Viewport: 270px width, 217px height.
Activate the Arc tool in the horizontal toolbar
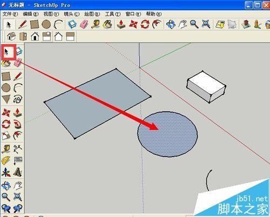tap(58, 24)
